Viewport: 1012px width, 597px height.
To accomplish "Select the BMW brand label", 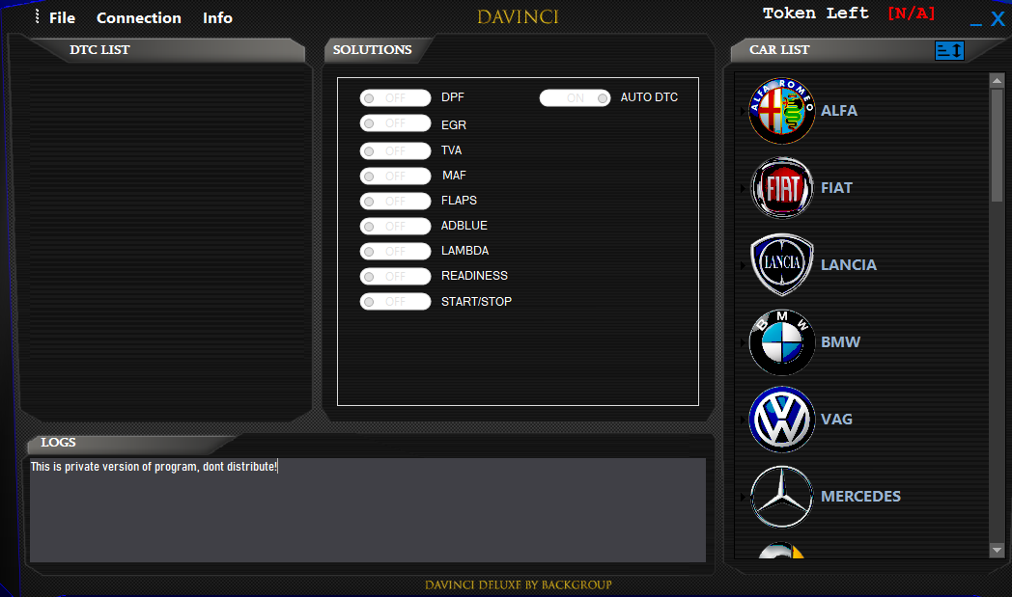I will click(x=840, y=342).
